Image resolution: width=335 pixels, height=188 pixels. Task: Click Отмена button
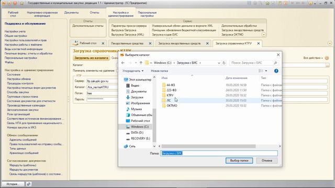pos(267,160)
